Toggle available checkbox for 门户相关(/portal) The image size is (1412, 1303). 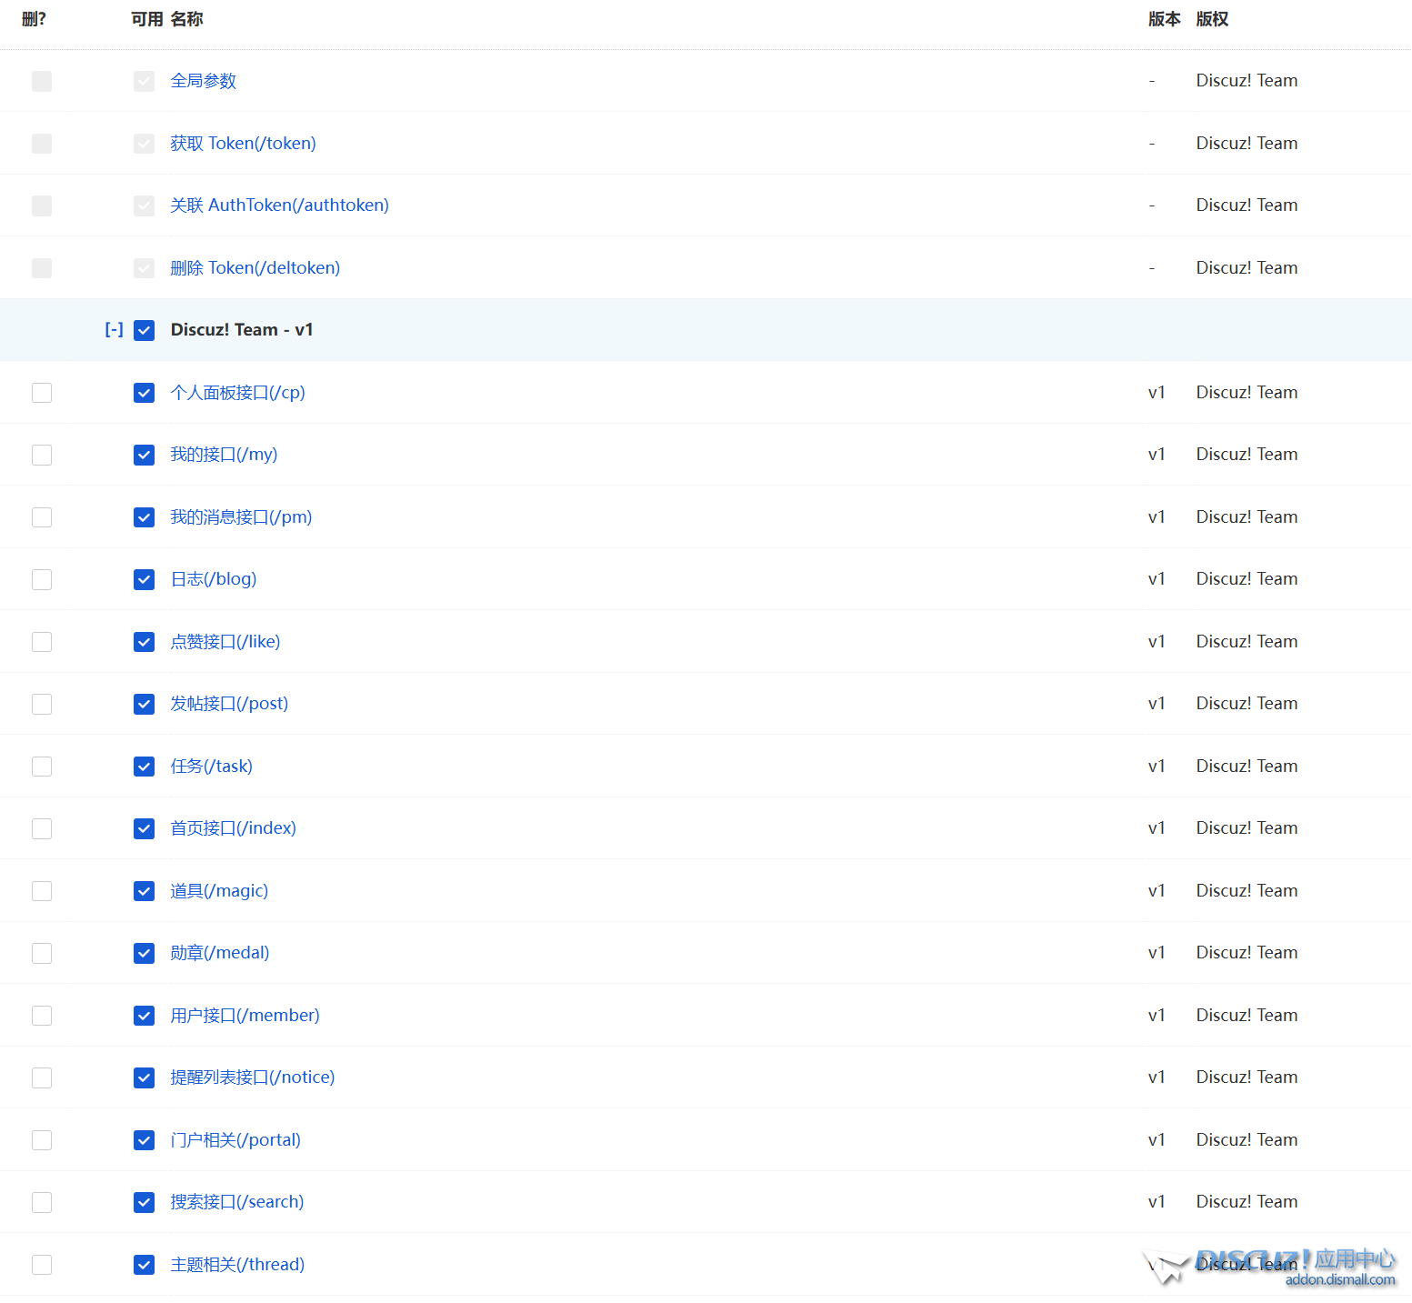tap(144, 1140)
